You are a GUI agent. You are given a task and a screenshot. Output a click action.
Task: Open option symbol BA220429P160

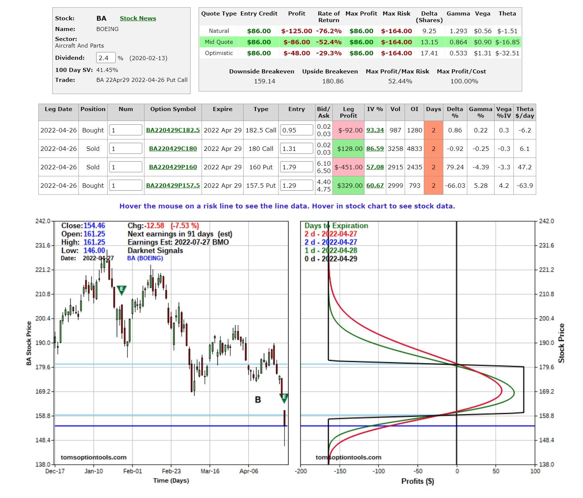tap(173, 167)
